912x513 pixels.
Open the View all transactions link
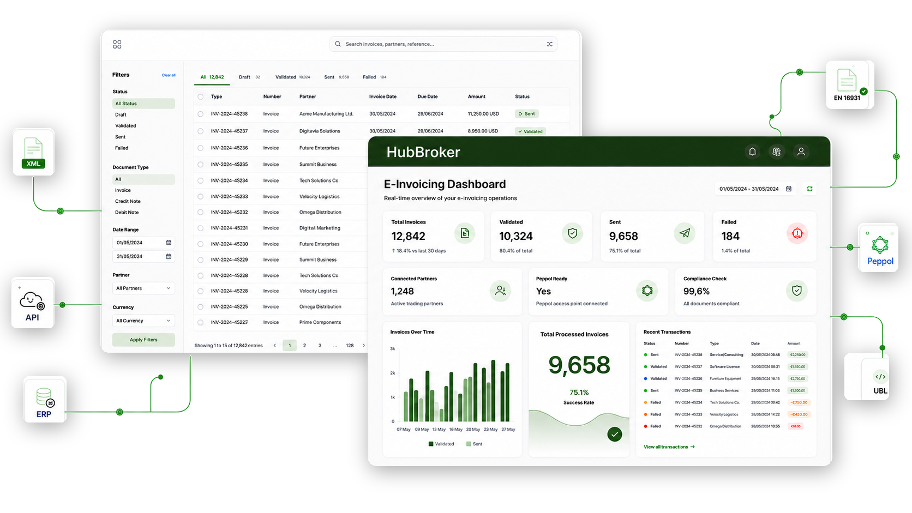click(x=669, y=447)
